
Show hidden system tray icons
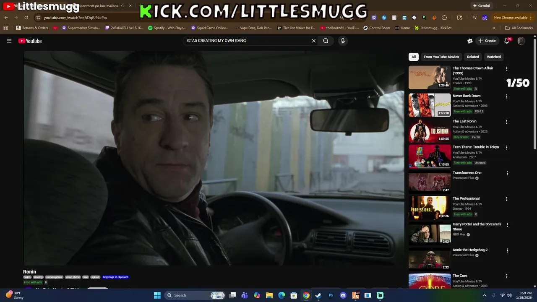pos(485,295)
